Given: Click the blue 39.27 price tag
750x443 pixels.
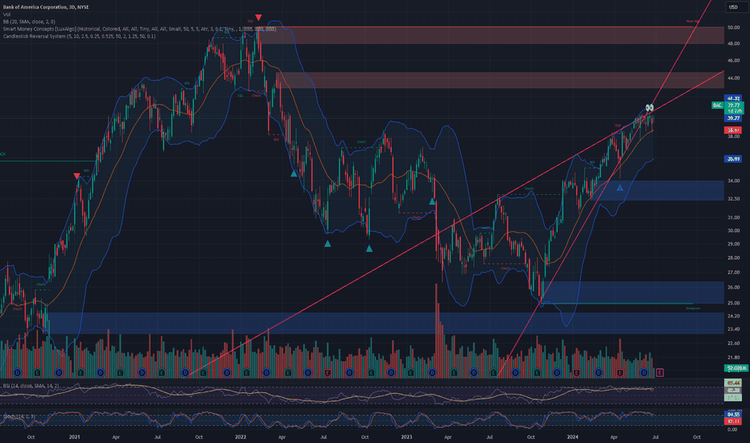Looking at the screenshot, I should 733,118.
